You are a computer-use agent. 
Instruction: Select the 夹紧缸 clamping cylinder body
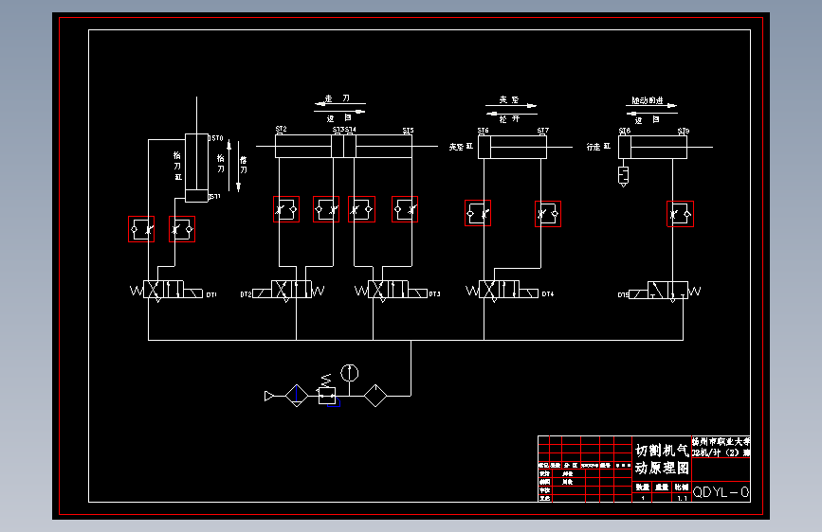coord(513,147)
